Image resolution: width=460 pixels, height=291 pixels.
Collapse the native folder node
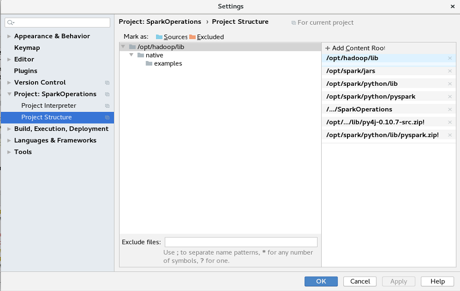click(131, 55)
